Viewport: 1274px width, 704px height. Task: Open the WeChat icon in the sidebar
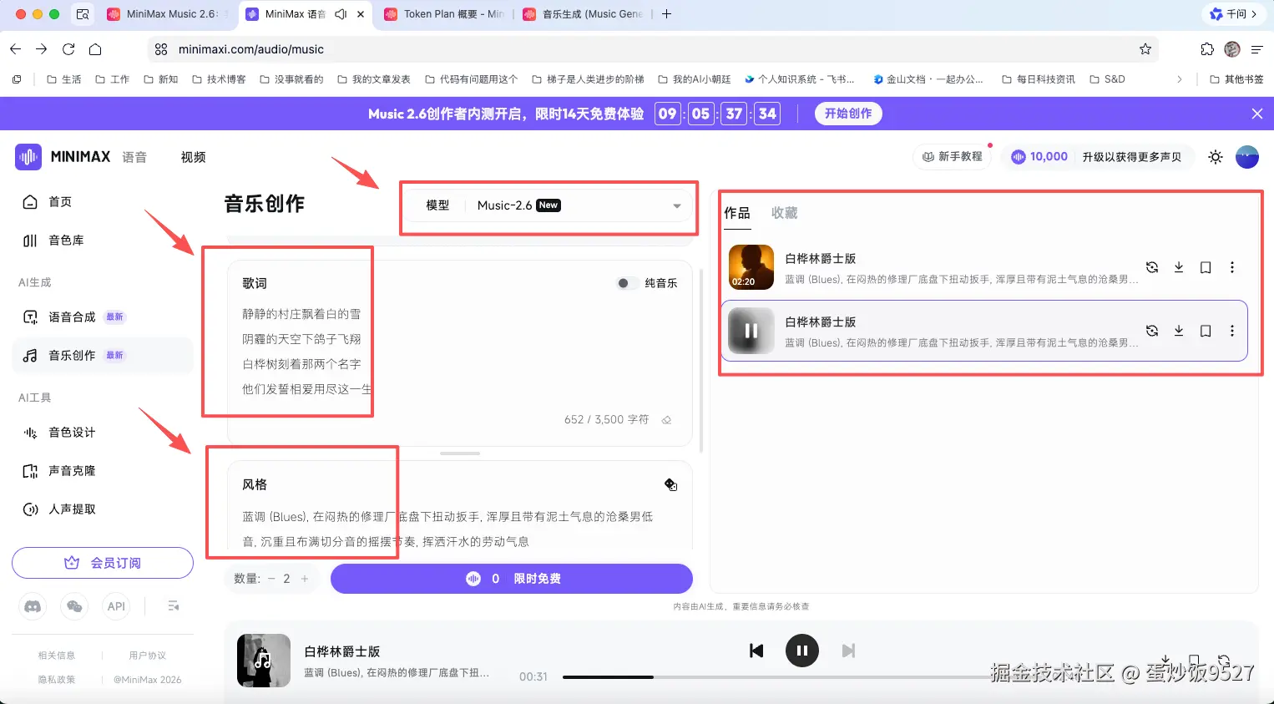point(74,606)
